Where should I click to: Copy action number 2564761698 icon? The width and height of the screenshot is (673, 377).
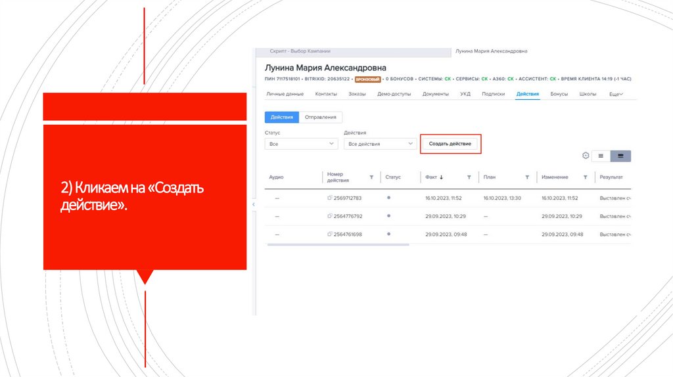(330, 234)
